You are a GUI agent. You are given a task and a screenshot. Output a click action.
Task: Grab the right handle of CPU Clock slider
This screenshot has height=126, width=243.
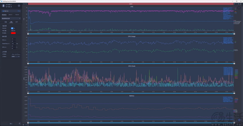pos(234,93)
